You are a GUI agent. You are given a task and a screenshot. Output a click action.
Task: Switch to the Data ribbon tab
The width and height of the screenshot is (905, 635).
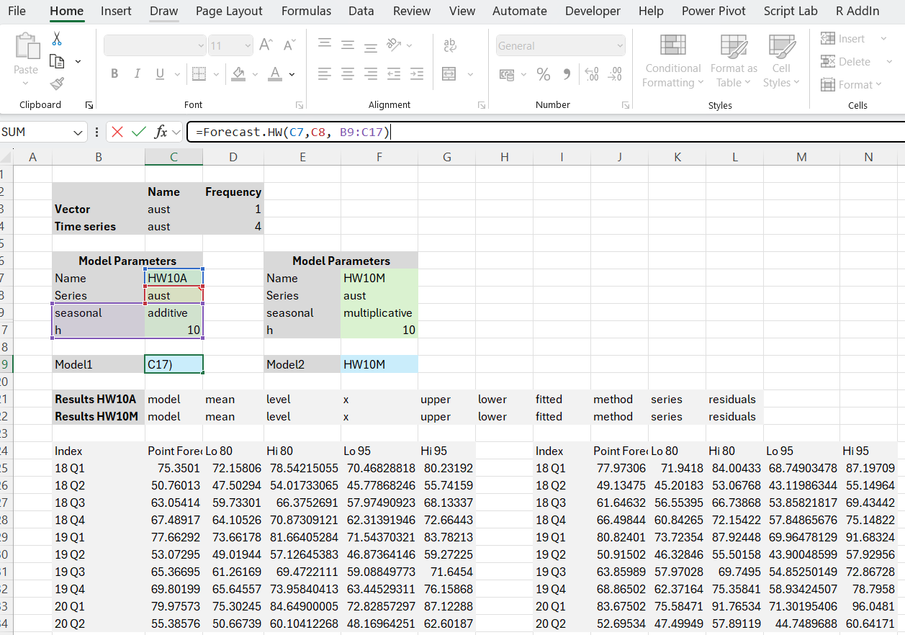coord(361,11)
